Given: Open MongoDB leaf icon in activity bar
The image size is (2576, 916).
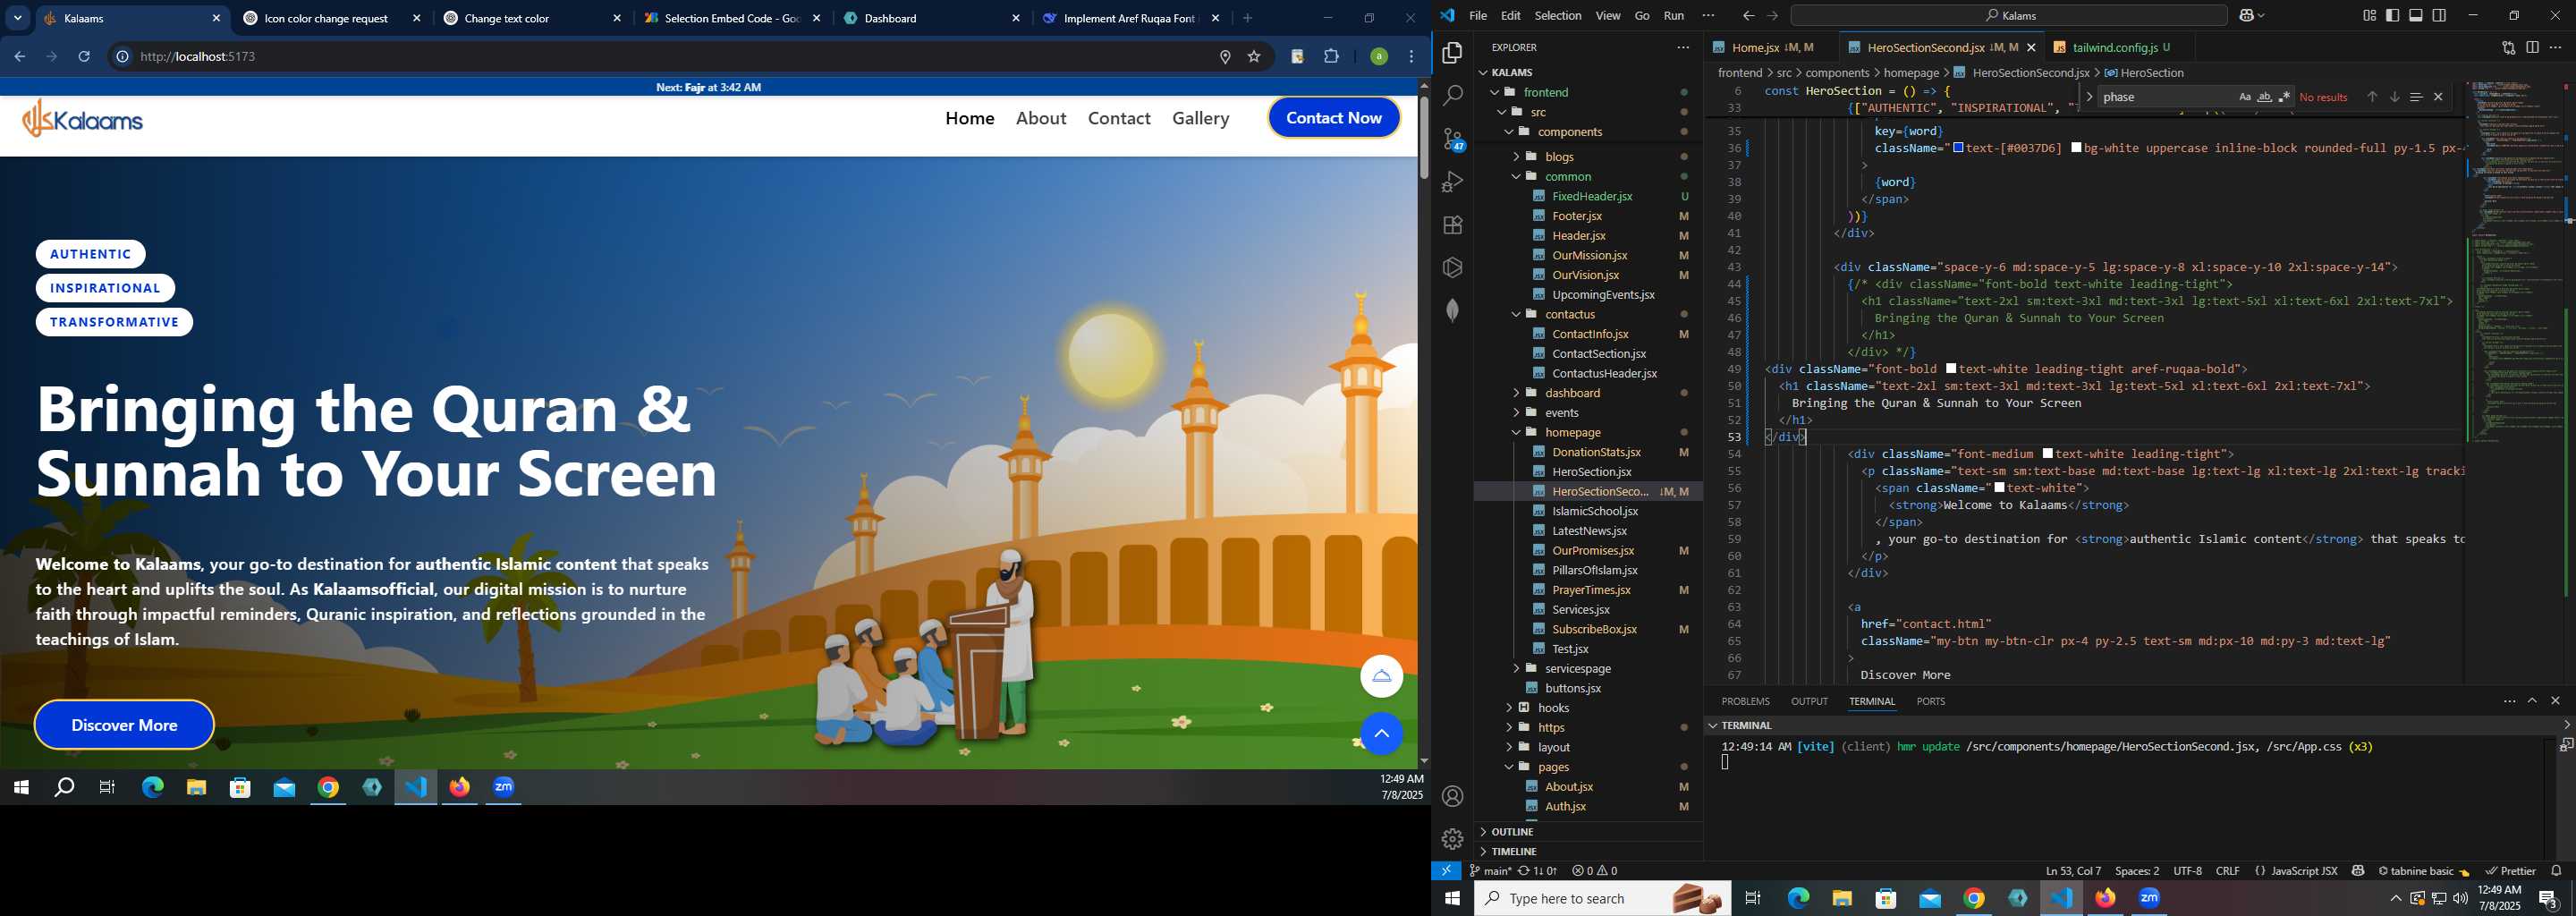Looking at the screenshot, I should [x=1452, y=310].
